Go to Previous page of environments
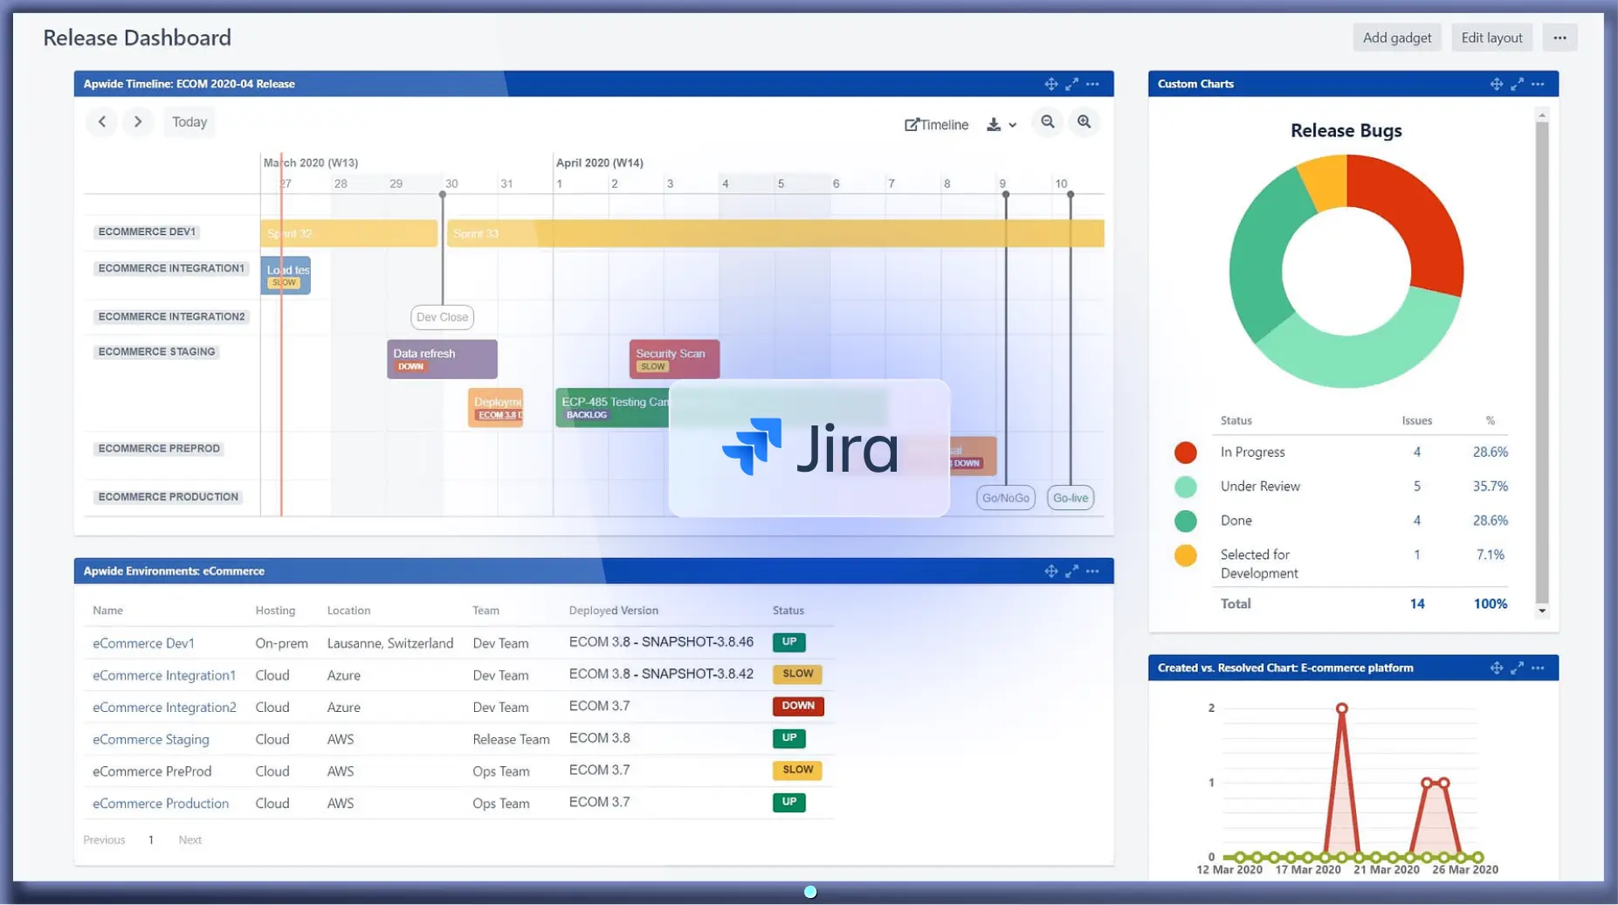Screen dimensions: 1618x905 [104, 840]
